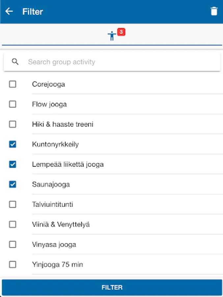Click the trash clear-filters icon
223x297 pixels.
214,12
